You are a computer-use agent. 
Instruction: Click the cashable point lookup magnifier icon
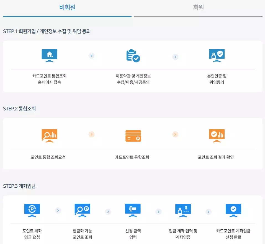coord(83,211)
